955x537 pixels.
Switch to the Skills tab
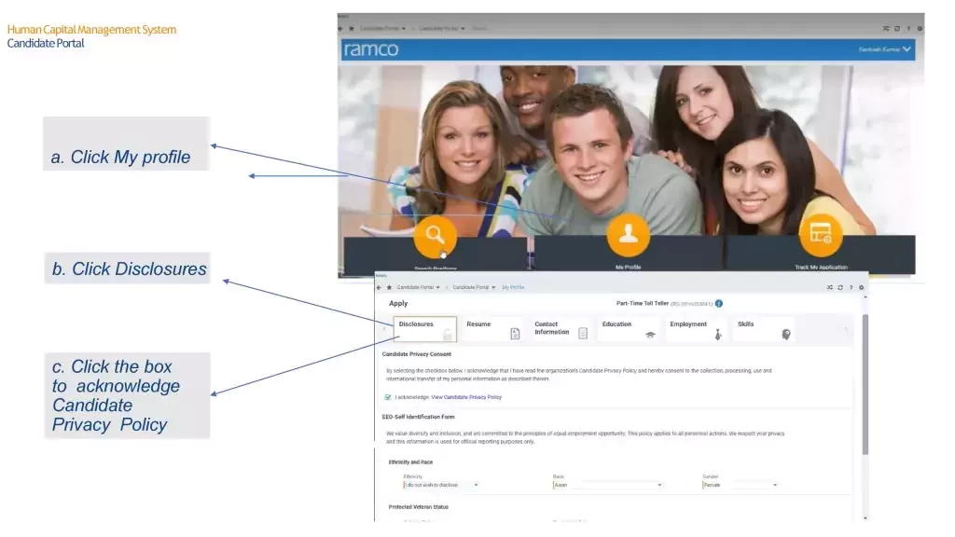click(x=763, y=329)
